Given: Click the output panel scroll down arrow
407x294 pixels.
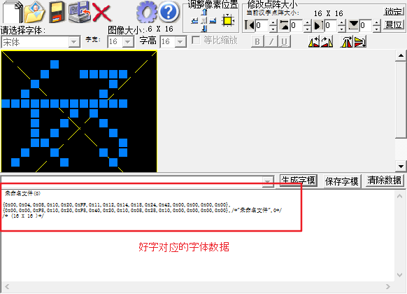Looking at the screenshot, I should tap(400, 275).
